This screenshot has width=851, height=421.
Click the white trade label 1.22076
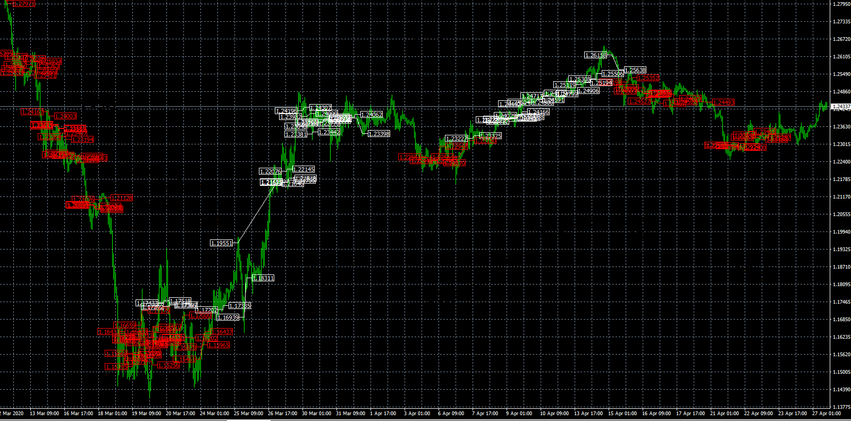pyautogui.click(x=270, y=171)
